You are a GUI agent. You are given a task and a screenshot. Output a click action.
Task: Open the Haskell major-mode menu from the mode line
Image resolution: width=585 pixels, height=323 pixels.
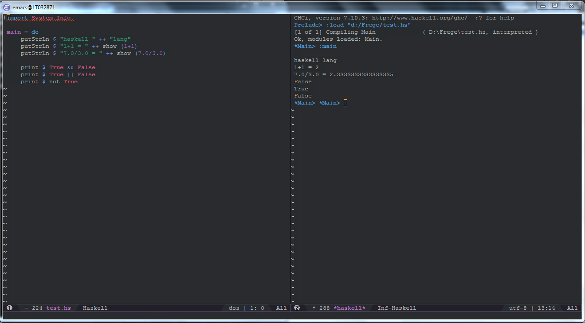click(94, 307)
